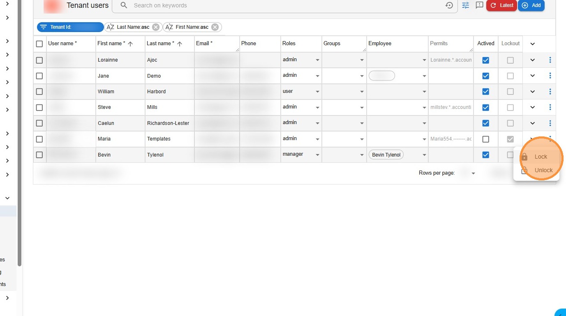The image size is (566, 316).
Task: Click the Tenant Id filter chip
Action: click(70, 27)
